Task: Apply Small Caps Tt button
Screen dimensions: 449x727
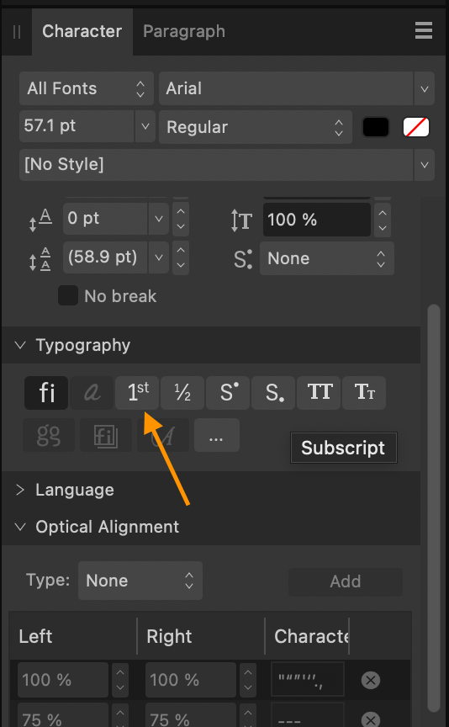Action: pyautogui.click(x=364, y=393)
